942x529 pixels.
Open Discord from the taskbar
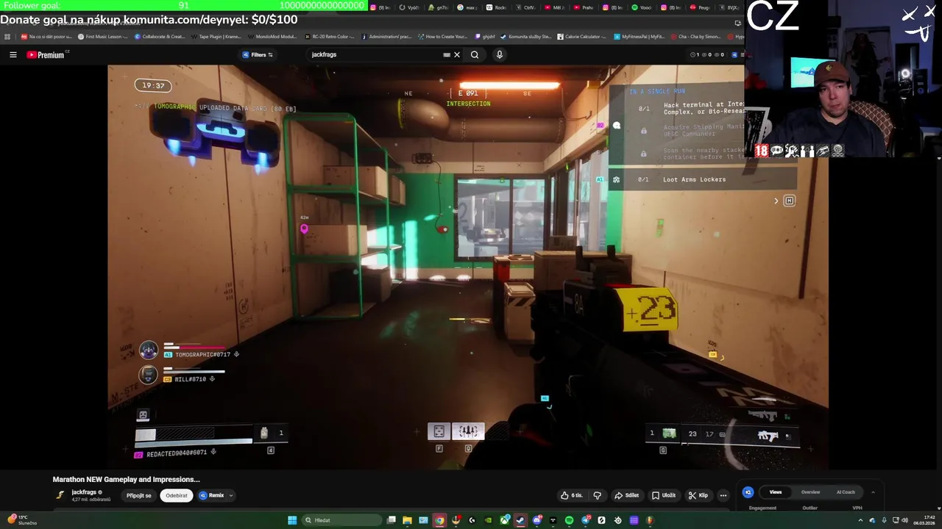(536, 520)
